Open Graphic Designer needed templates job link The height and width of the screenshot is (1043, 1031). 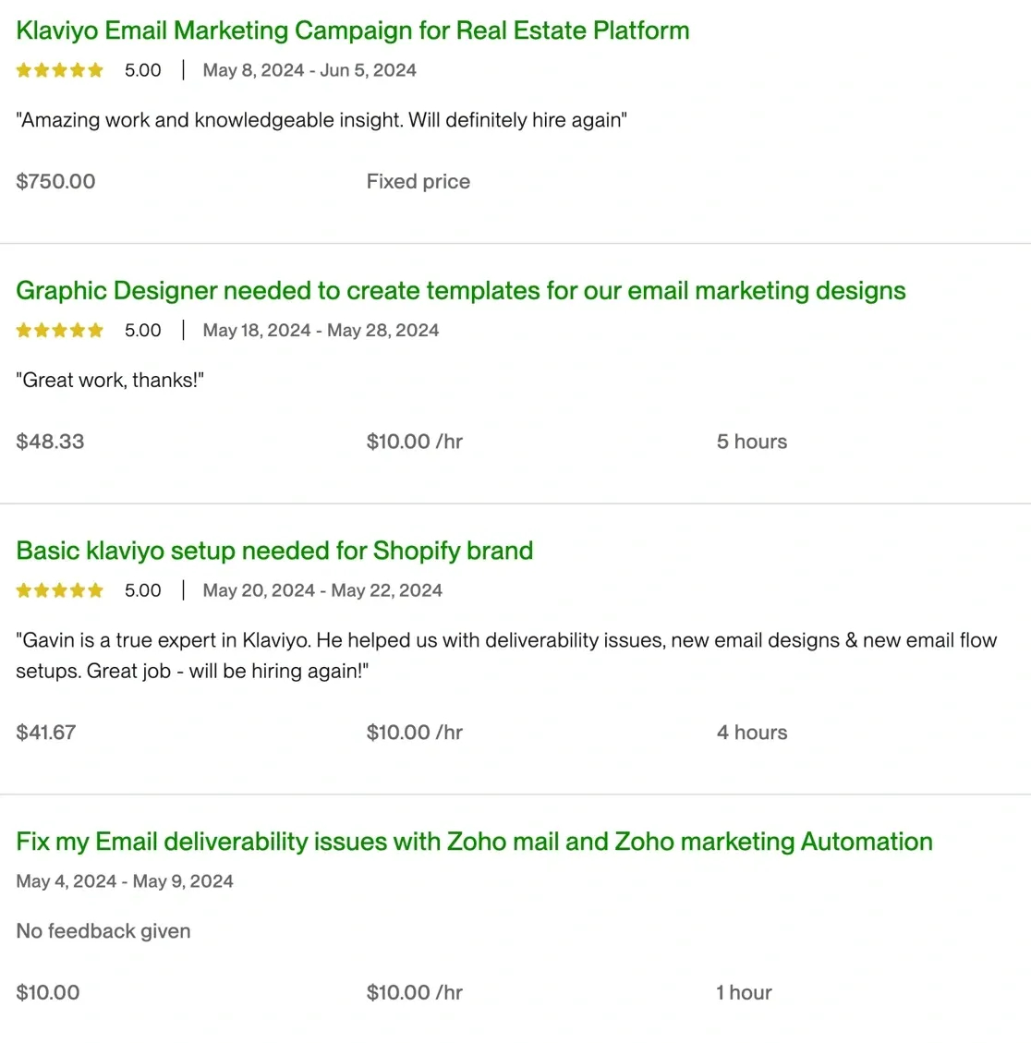pos(460,291)
